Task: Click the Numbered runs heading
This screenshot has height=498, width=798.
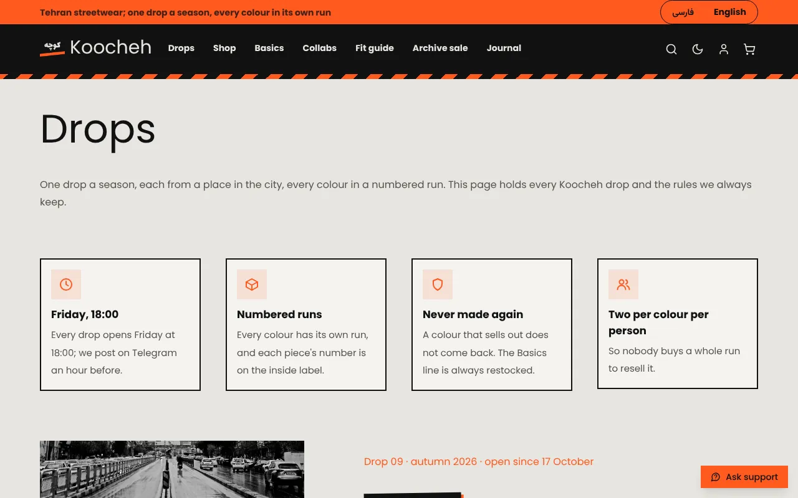Action: pyautogui.click(x=279, y=314)
